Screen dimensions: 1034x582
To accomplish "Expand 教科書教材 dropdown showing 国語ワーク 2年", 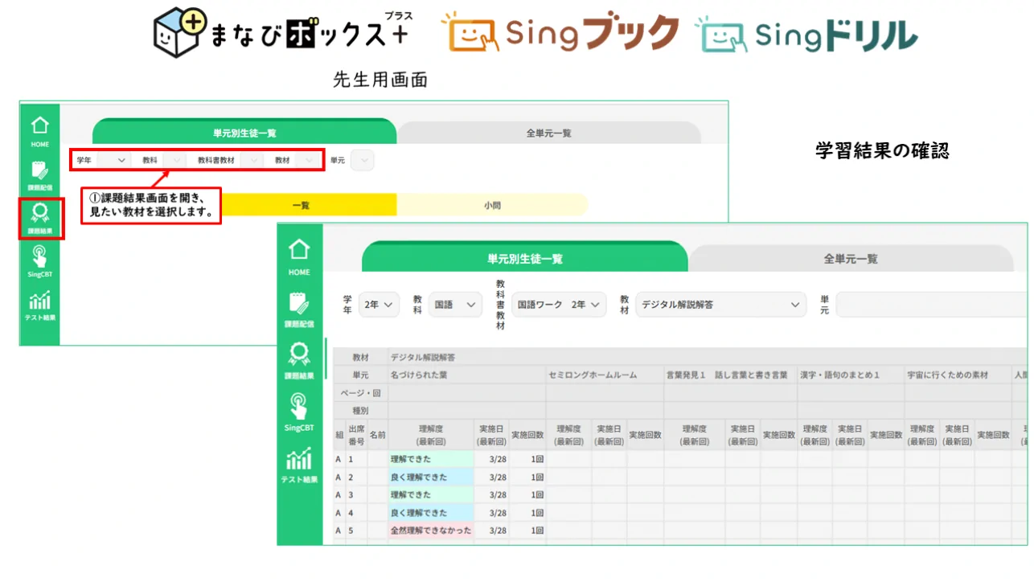I will pos(559,305).
